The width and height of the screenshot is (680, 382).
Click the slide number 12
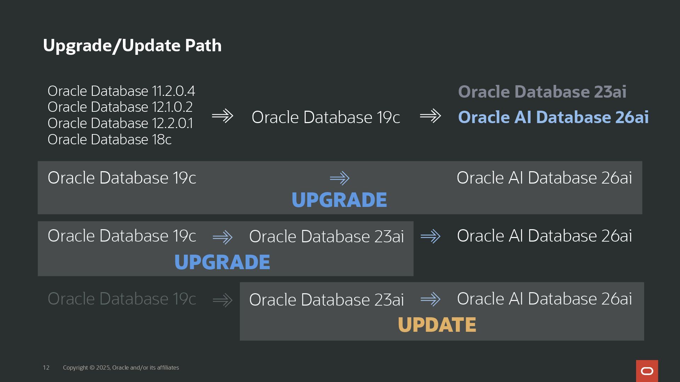tap(46, 368)
